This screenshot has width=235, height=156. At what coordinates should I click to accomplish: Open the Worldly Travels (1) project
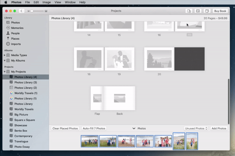point(26,93)
